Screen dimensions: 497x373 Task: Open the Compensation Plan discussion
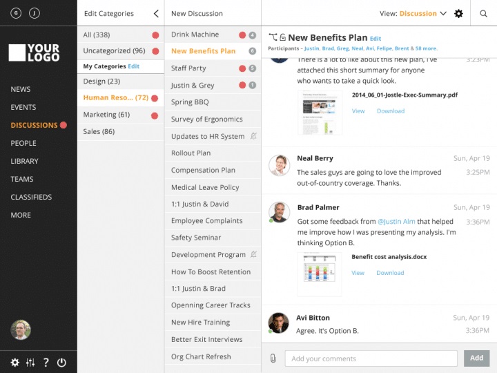pos(213,170)
